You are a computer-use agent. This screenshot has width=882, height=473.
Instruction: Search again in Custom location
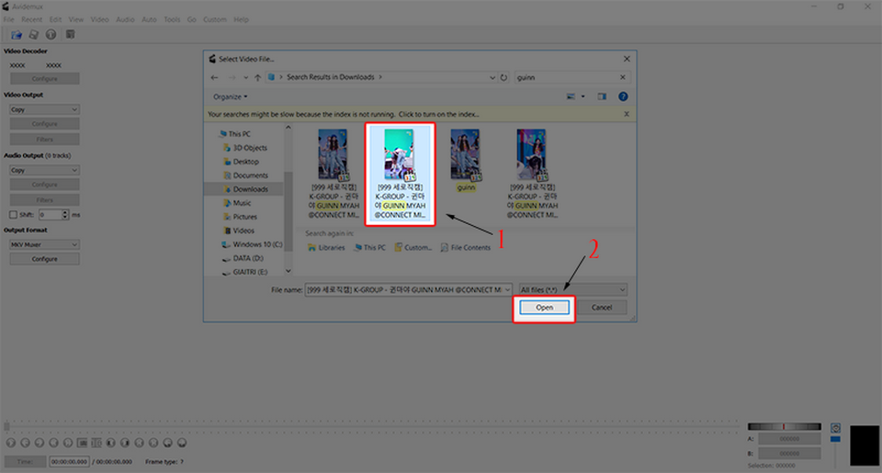[413, 247]
